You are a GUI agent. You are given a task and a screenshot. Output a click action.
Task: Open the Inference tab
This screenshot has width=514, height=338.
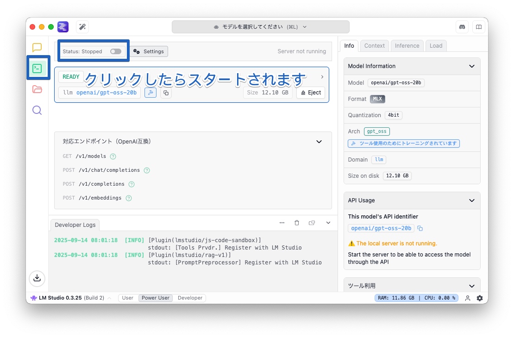pos(407,45)
